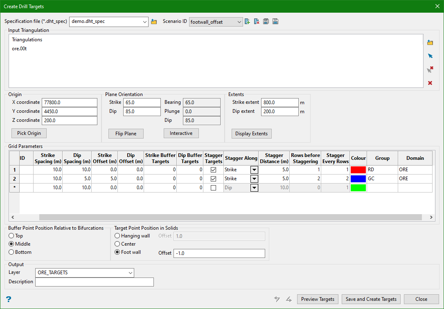This screenshot has width=444, height=309.
Task: Remove listed triangulations with the red X icon
Action: tap(430, 83)
